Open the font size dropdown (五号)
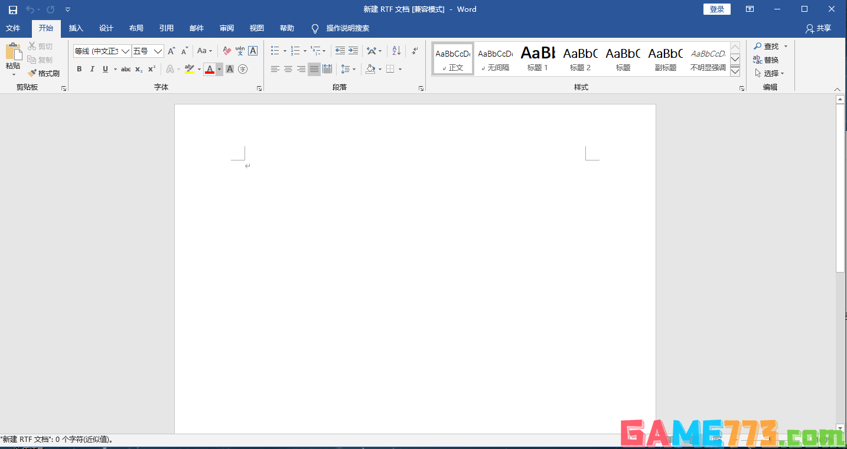 [x=158, y=51]
